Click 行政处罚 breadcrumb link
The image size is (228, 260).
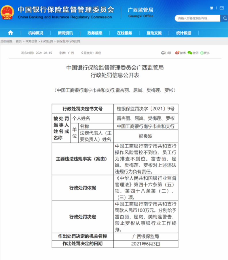point(47,41)
